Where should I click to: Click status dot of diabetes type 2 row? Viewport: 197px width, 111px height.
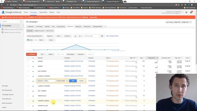pos(33,96)
